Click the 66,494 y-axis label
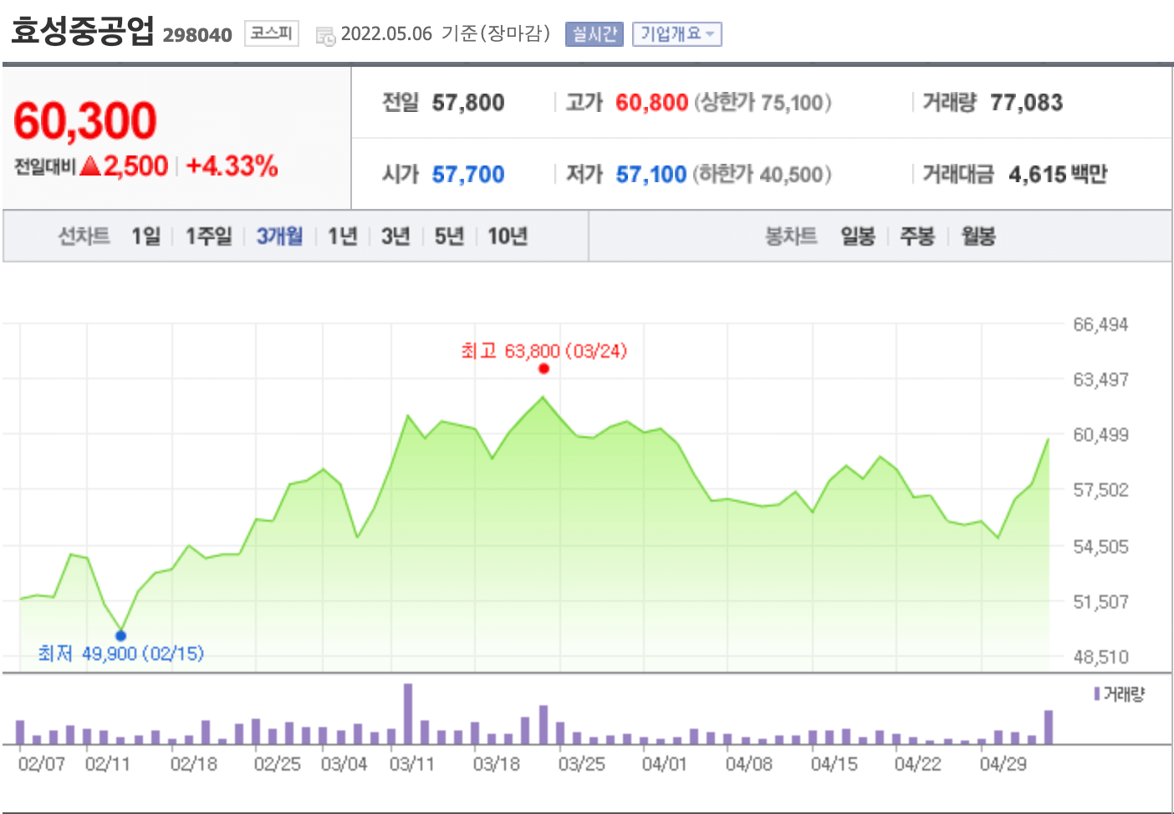1174x814 pixels. 1100,324
